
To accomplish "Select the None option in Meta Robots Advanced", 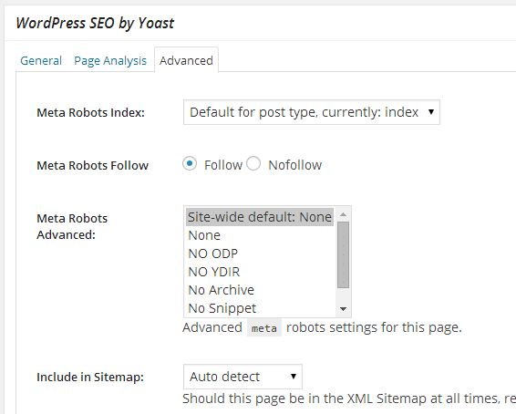I will (260, 235).
